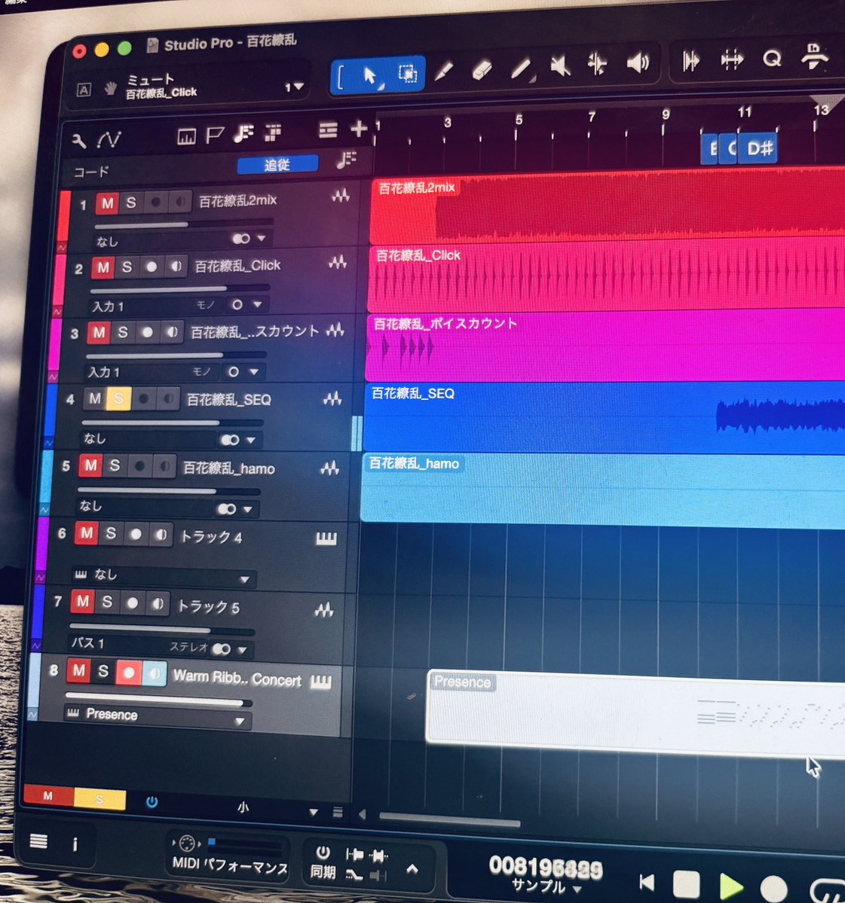
Task: Adjust volume fader on トラック 5
Action: point(162,628)
